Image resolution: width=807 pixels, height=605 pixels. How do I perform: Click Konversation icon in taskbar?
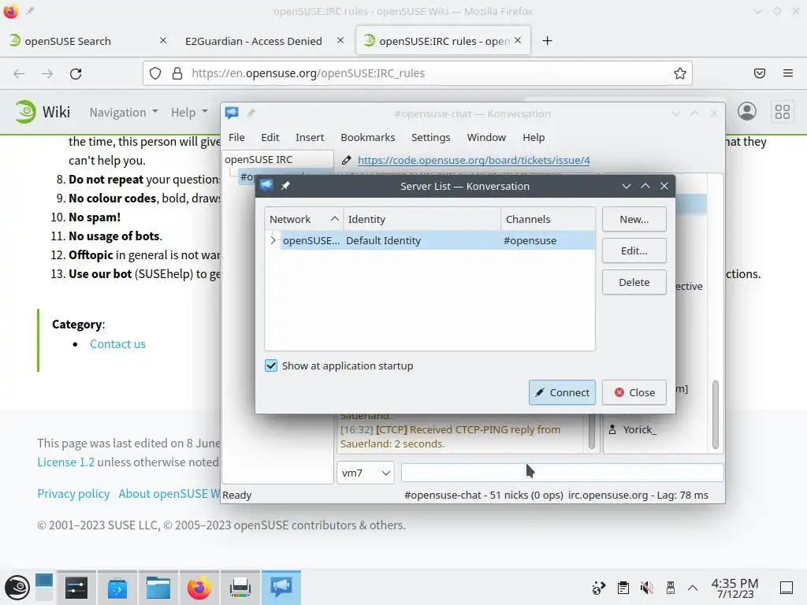[281, 588]
